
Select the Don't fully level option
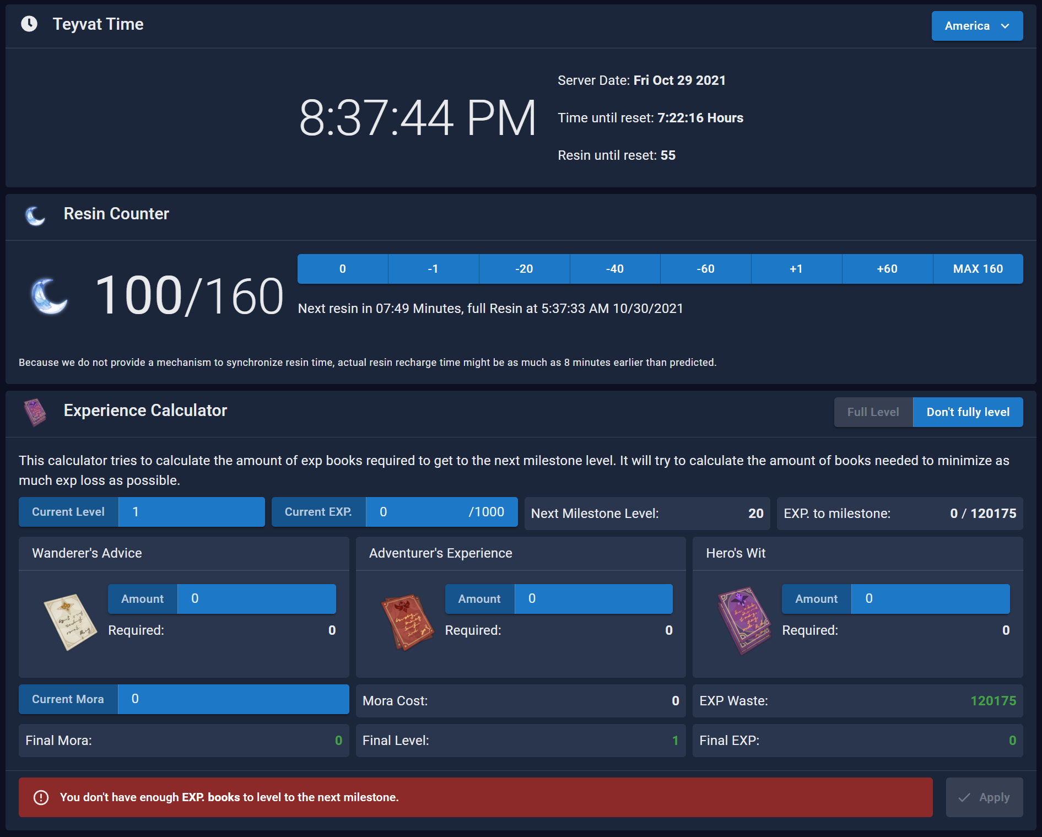coord(968,412)
